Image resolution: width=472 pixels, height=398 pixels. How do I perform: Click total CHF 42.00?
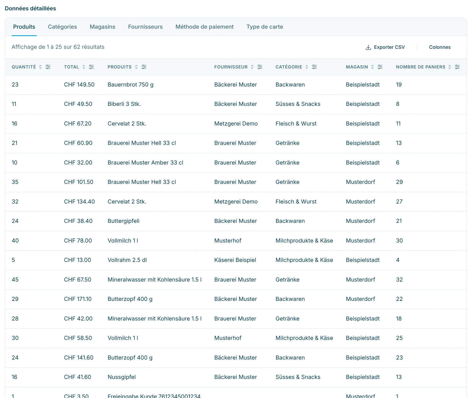point(78,319)
